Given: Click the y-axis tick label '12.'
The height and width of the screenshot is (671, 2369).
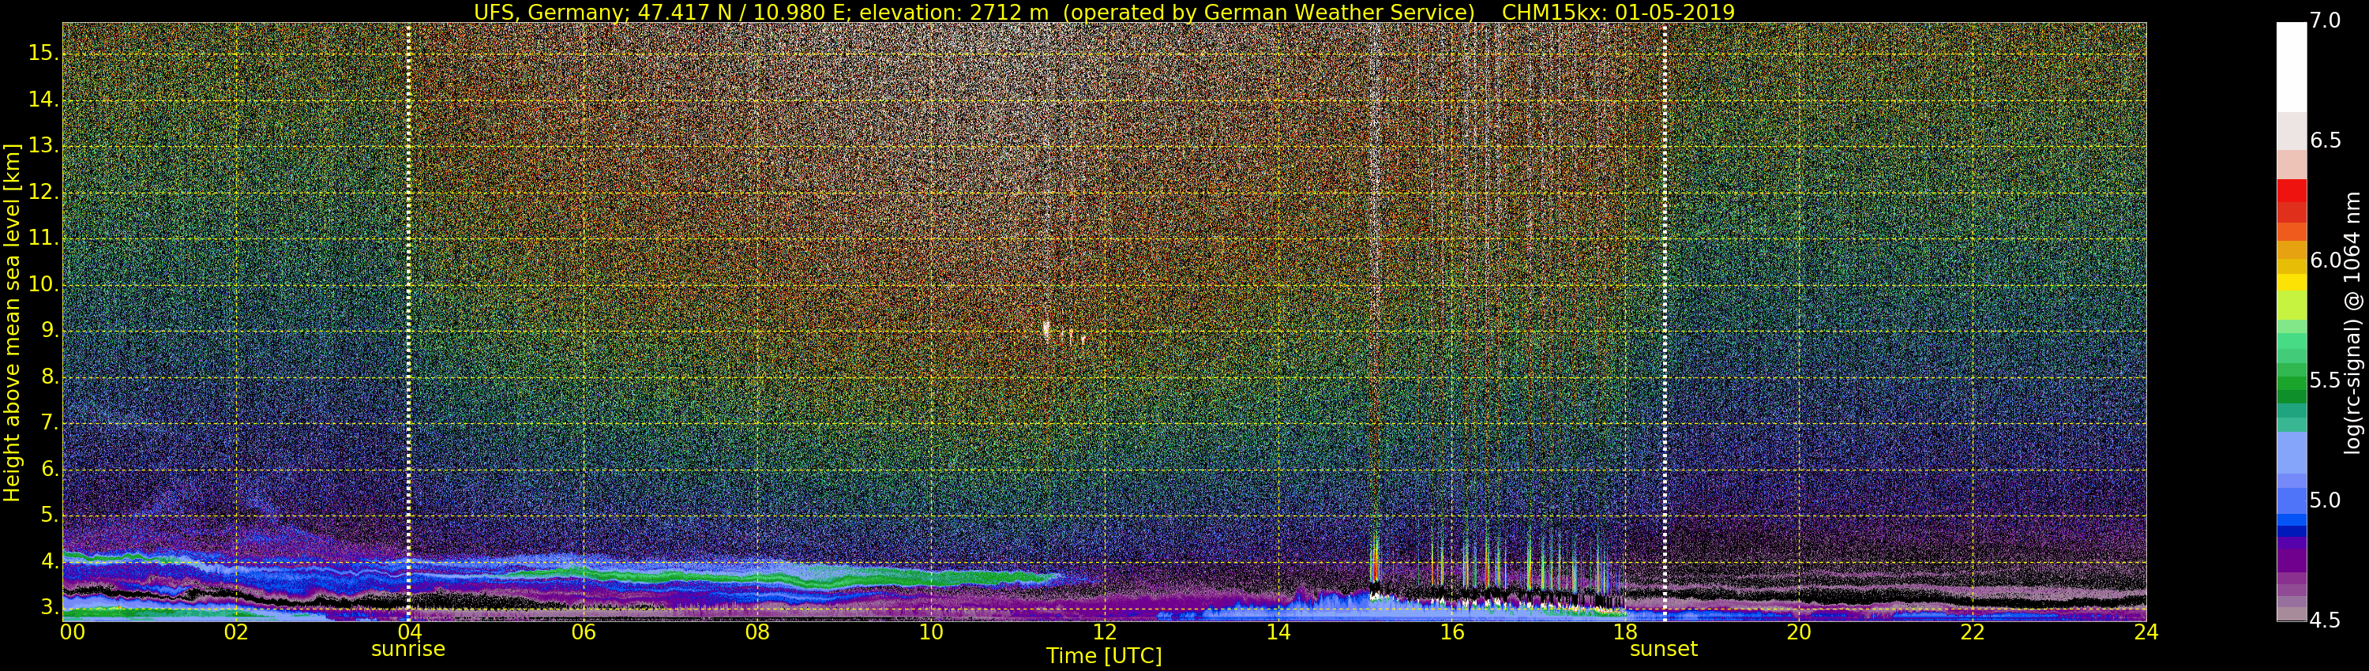Looking at the screenshot, I should tap(43, 192).
